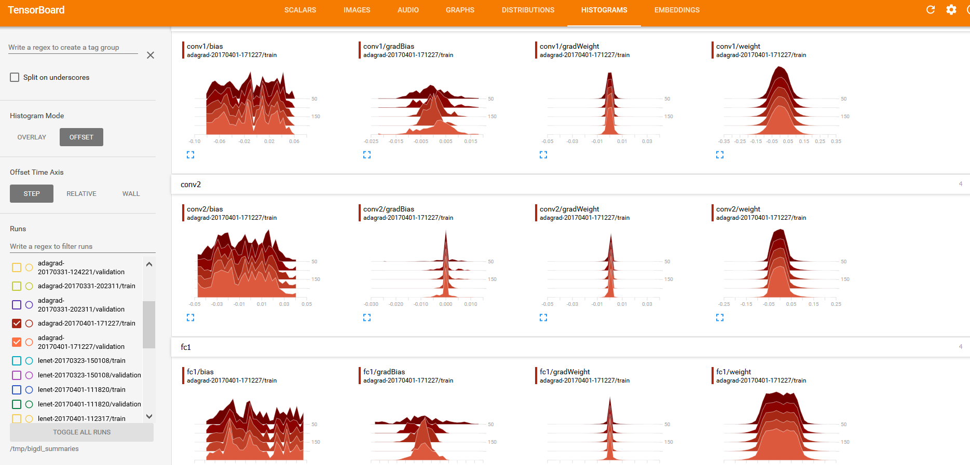970x465 pixels.
Task: Set histogram mode to OVERLAY
Action: (x=32, y=137)
